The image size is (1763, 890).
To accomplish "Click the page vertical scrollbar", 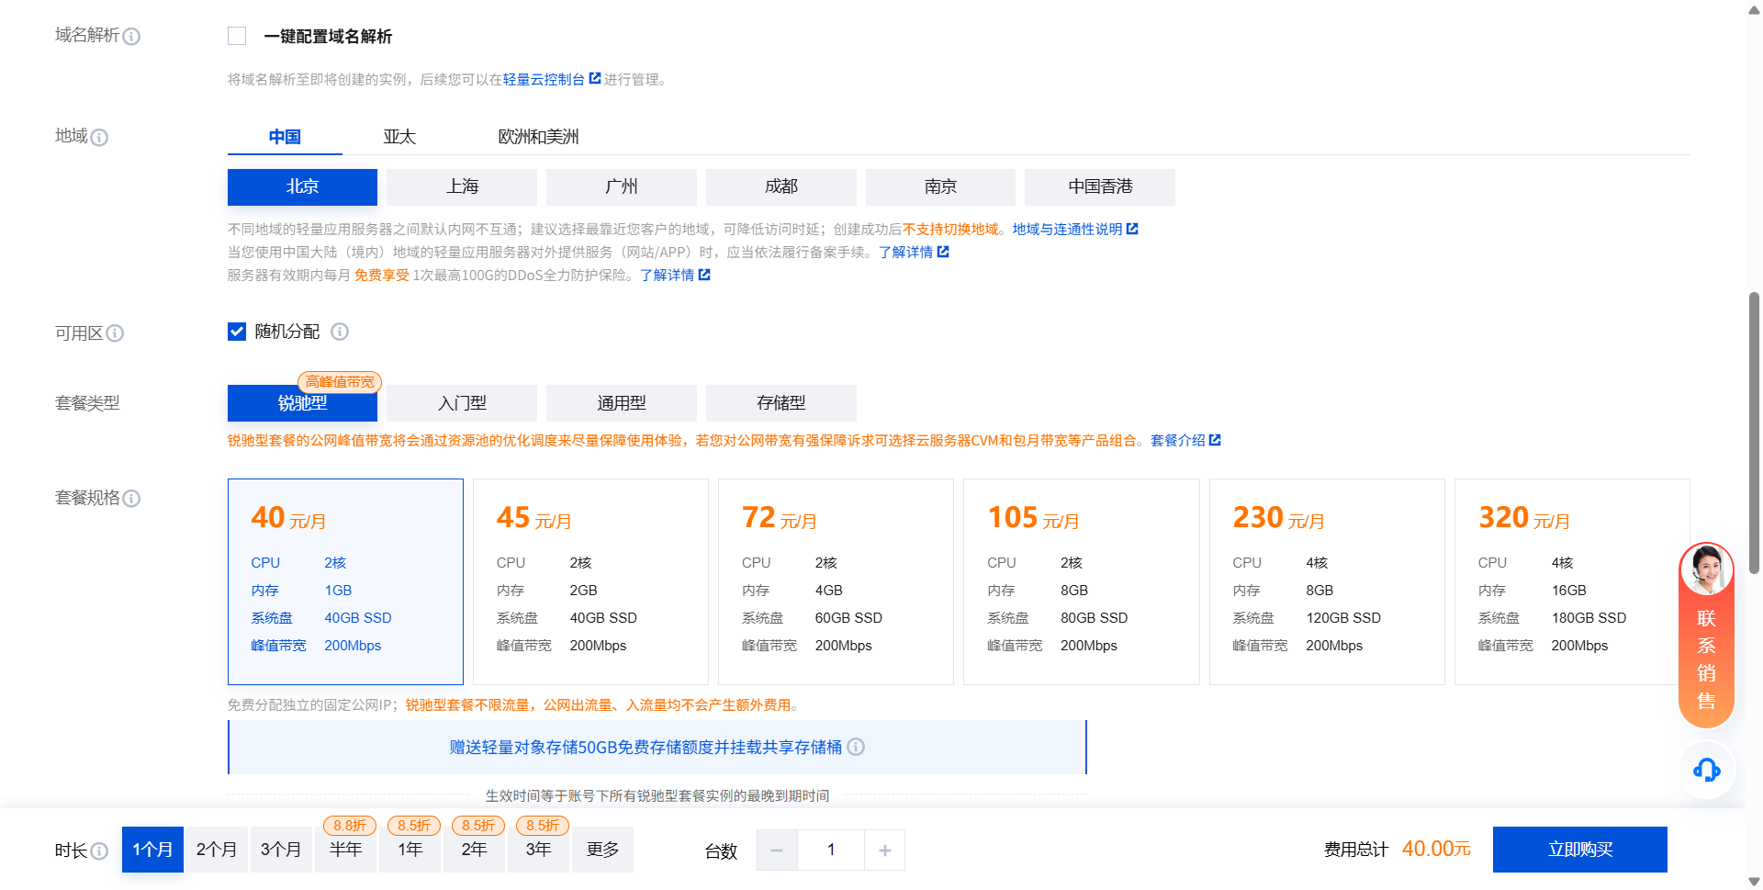I will tap(1754, 432).
